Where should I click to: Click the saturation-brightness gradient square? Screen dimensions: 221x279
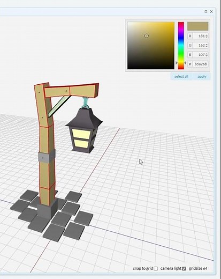151,46
